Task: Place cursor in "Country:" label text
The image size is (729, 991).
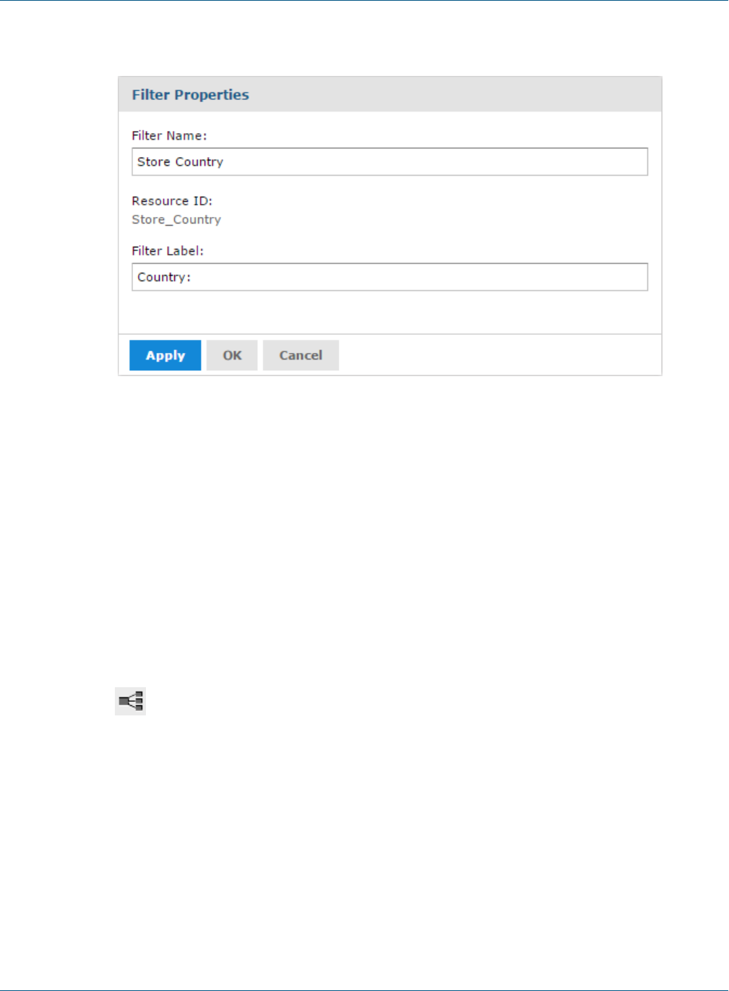Action: point(164,277)
